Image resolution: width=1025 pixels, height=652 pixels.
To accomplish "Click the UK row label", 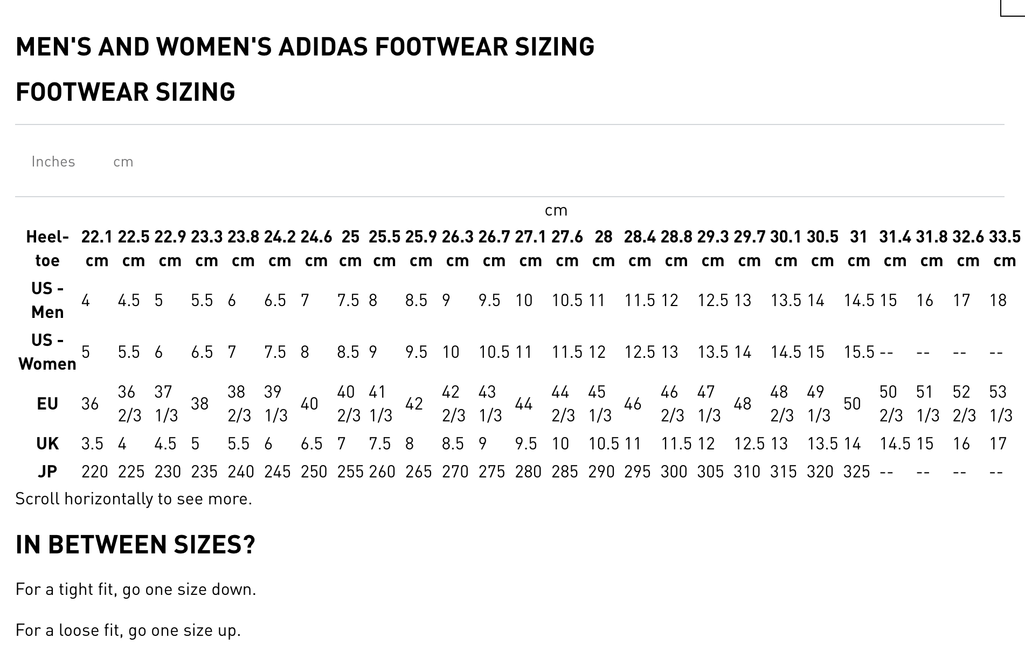I will [x=47, y=443].
